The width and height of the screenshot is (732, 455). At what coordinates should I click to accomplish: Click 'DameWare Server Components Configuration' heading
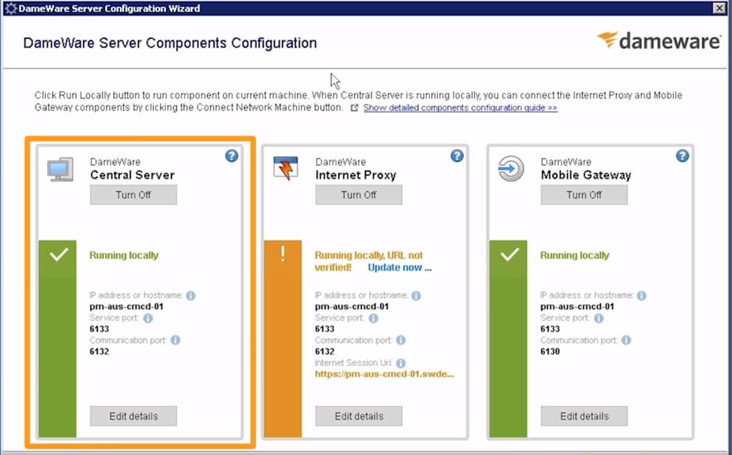click(x=170, y=43)
